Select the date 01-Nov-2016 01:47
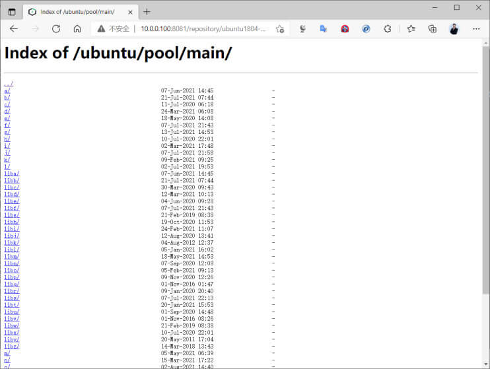Screen dimensions: 490x369 pos(187,284)
